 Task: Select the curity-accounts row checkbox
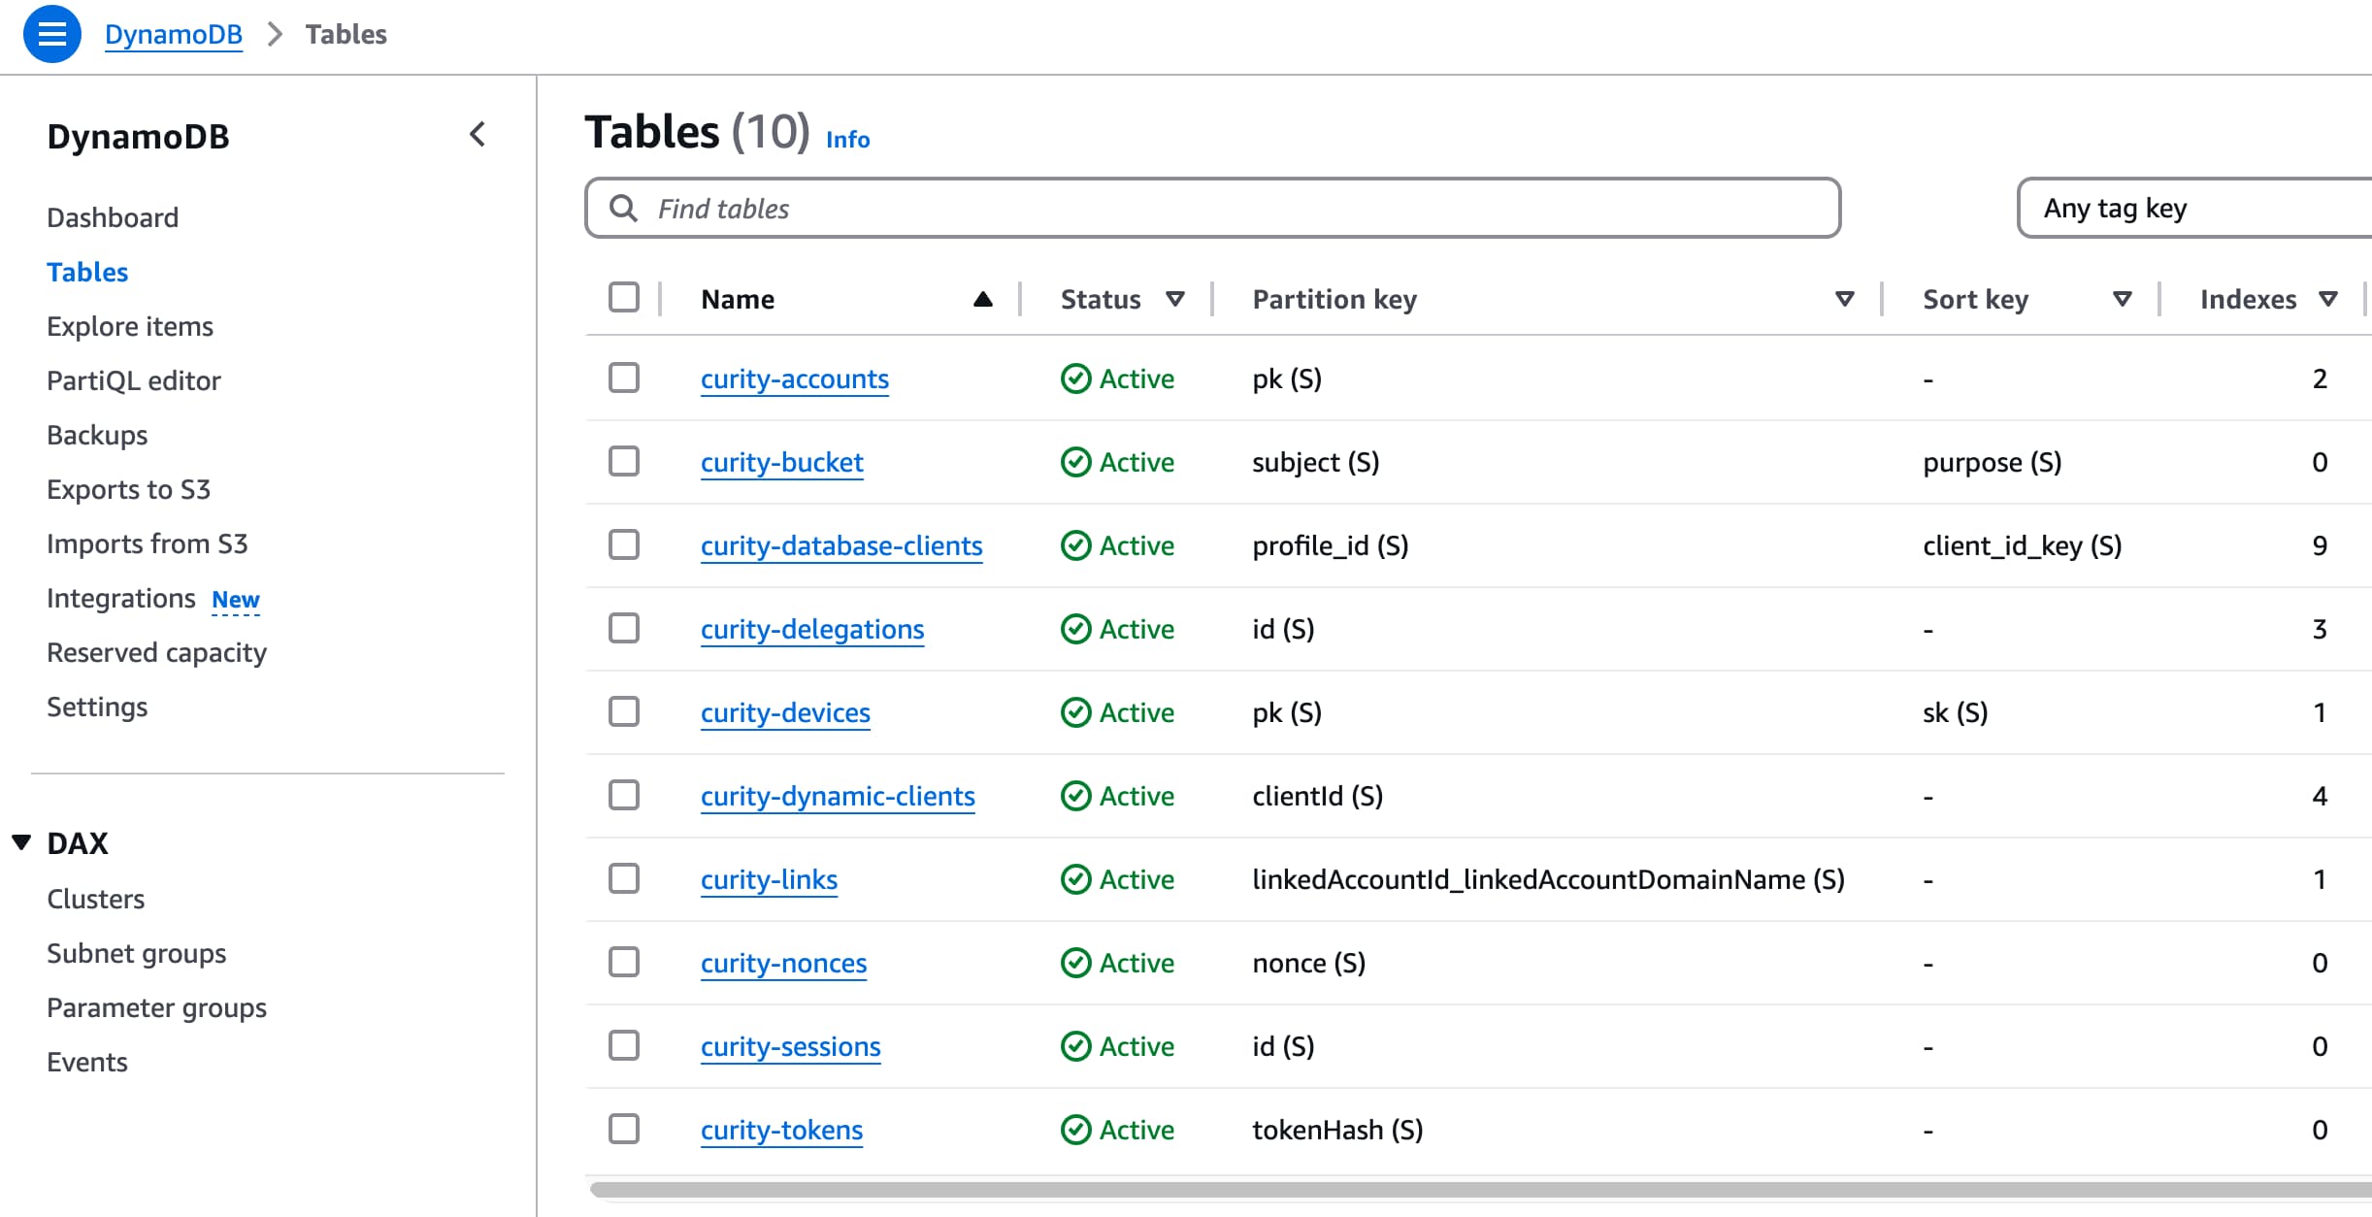(624, 378)
